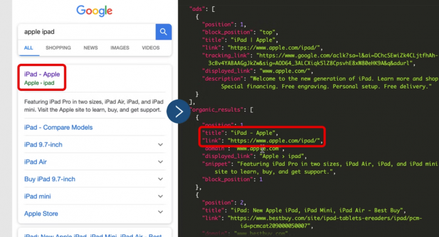Viewport: 439px width, 237px height.
Task: Click the organic result apple.com/ipad link value
Action: (x=274, y=140)
